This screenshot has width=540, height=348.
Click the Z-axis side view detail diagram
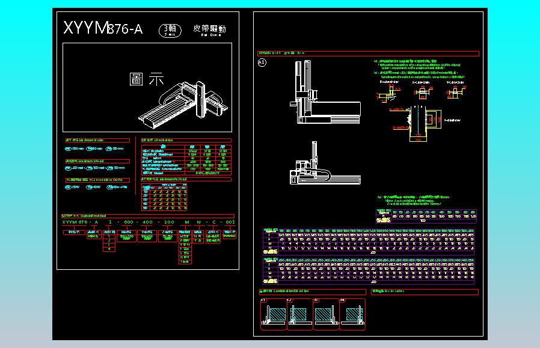point(418,123)
